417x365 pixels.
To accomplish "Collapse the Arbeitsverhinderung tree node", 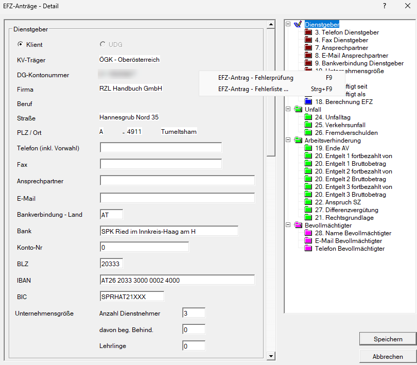I will [288, 141].
